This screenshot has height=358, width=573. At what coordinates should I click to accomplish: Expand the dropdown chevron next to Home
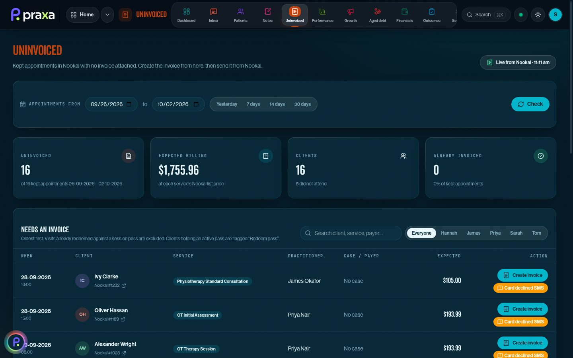[x=107, y=15]
